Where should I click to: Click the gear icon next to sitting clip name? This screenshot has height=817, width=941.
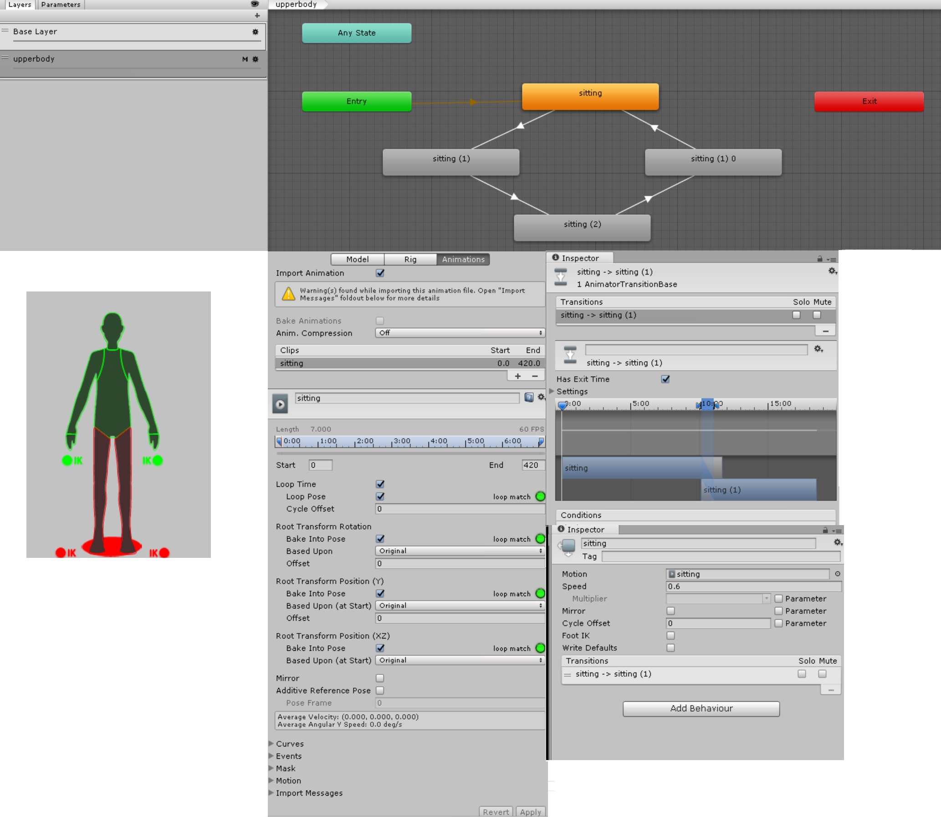541,397
